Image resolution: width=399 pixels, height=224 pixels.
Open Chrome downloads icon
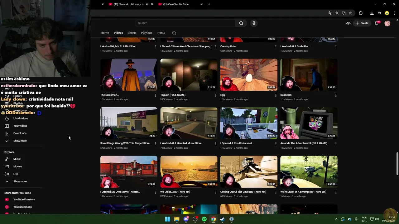click(372, 13)
